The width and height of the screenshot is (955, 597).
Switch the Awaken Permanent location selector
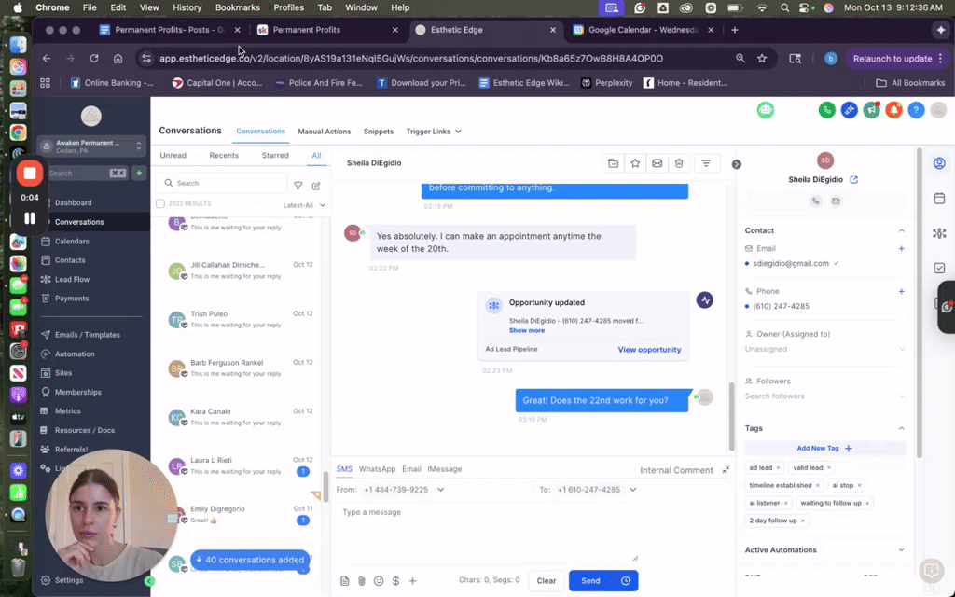pyautogui.click(x=91, y=146)
